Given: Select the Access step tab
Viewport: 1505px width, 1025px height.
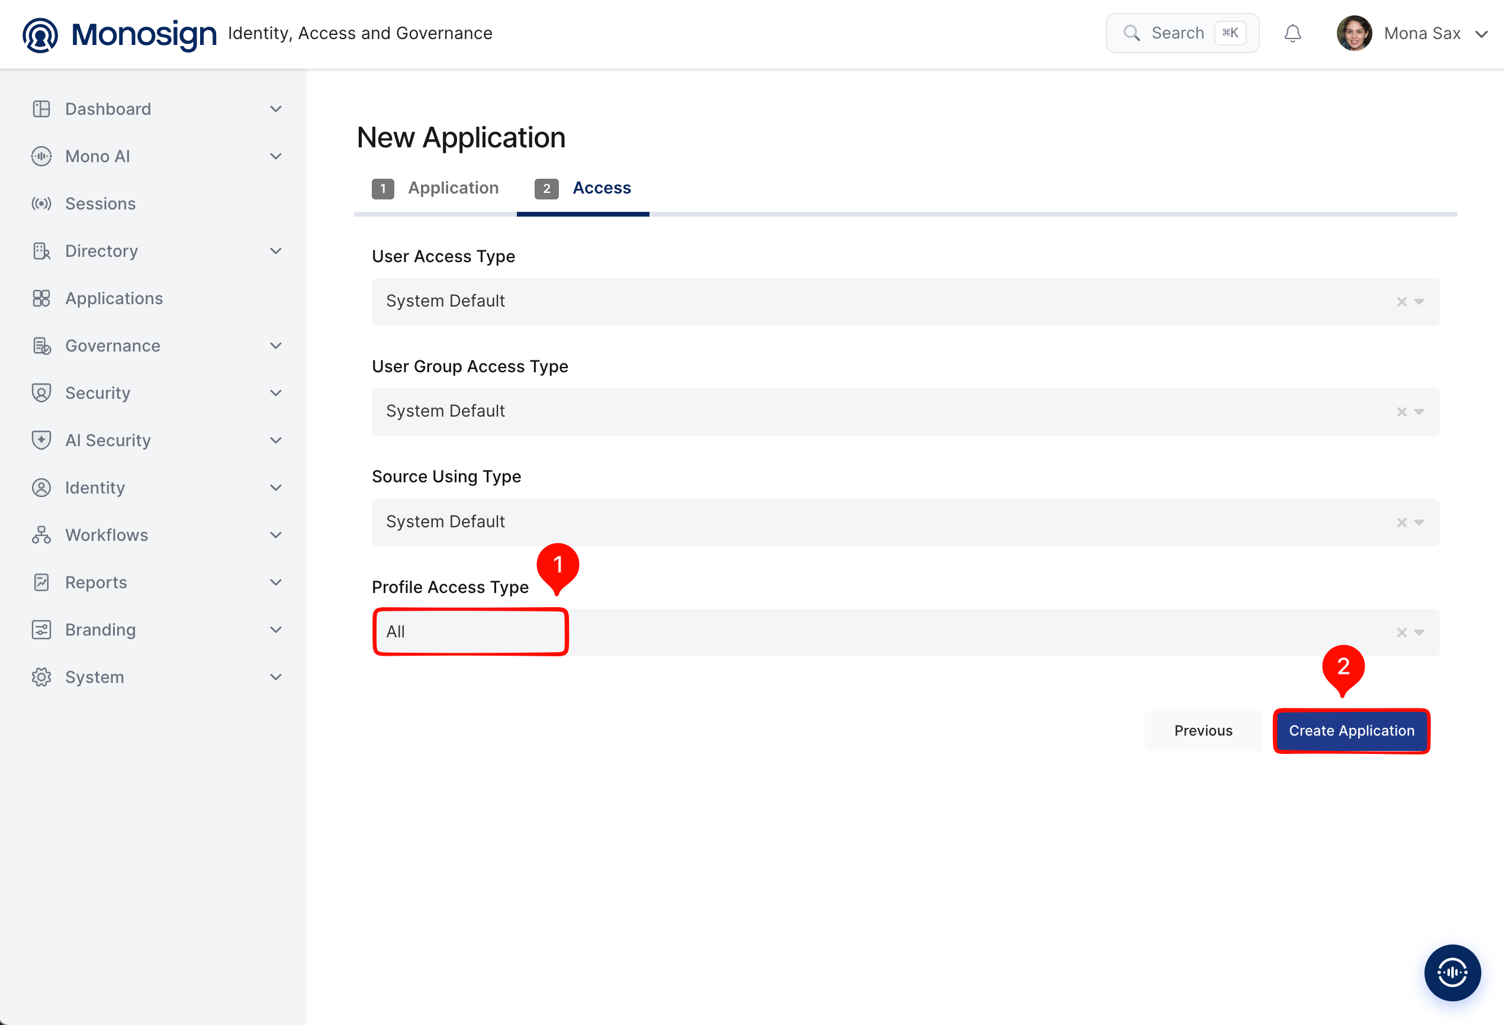Looking at the screenshot, I should [x=583, y=188].
